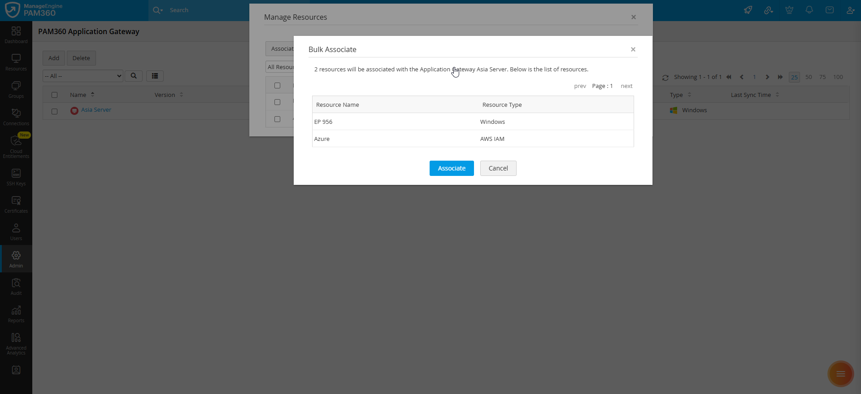
Task: Set page size to 75 rows
Action: 822,77
